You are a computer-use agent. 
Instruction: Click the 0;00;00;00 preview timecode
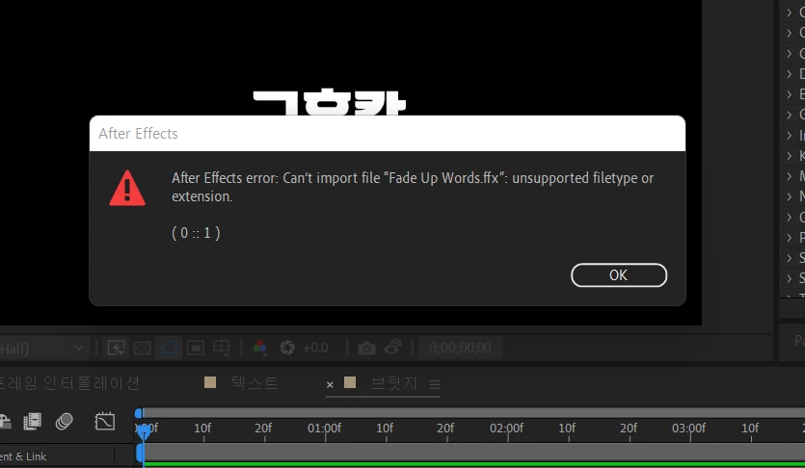coord(460,348)
